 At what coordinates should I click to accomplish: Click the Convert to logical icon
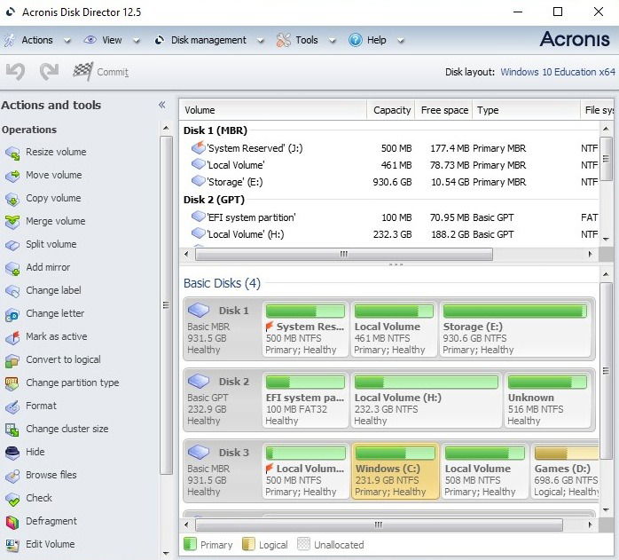coord(12,360)
